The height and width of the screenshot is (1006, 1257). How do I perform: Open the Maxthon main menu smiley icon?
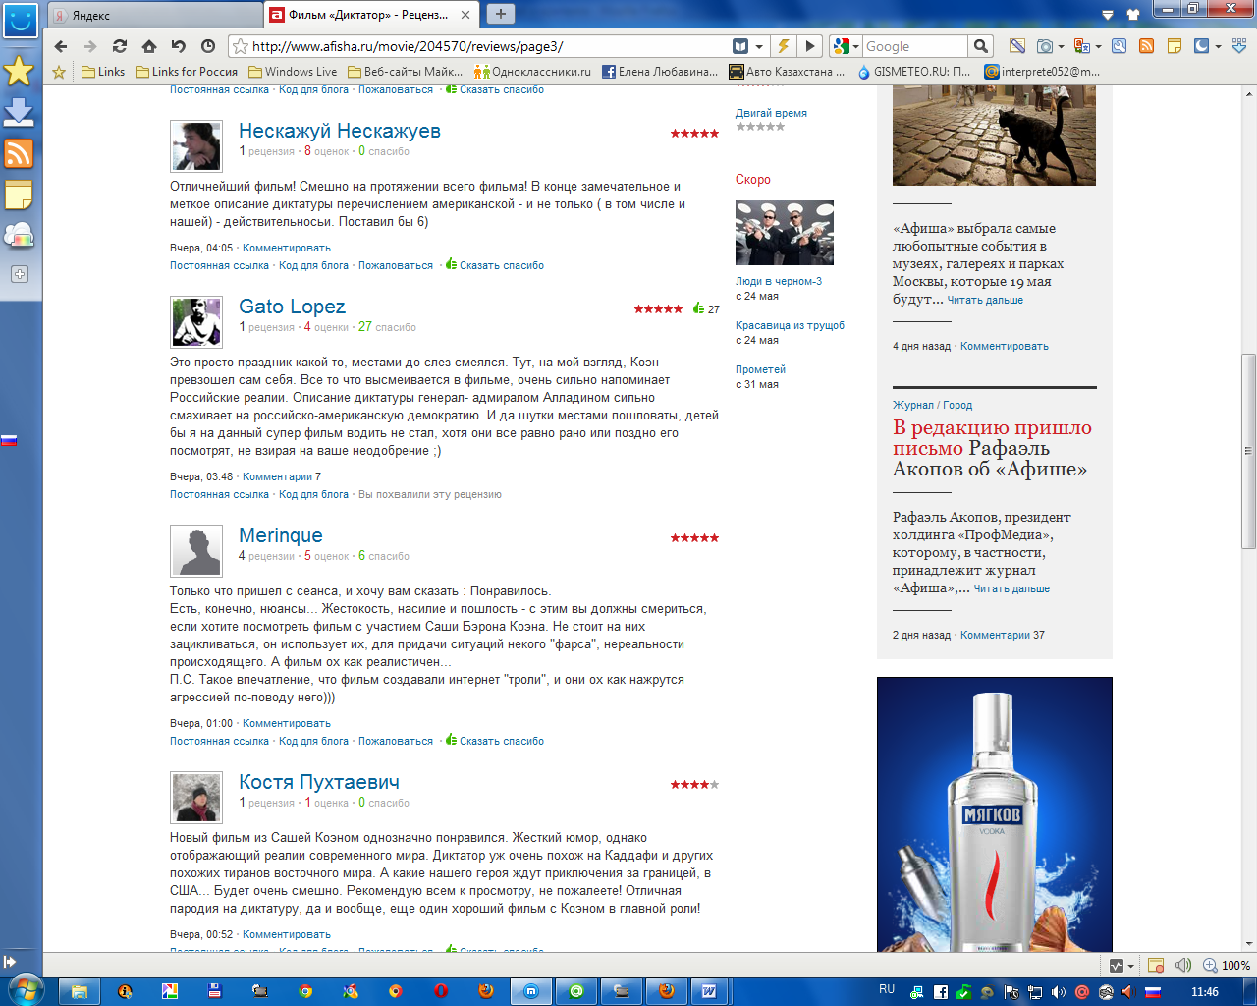[x=20, y=20]
